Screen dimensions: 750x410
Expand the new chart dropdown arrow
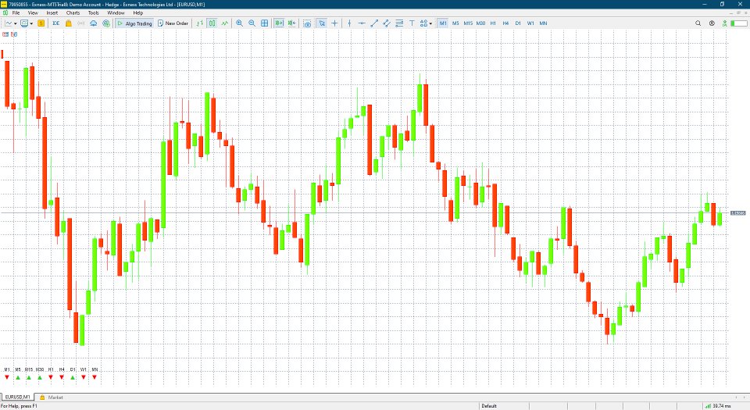click(16, 23)
